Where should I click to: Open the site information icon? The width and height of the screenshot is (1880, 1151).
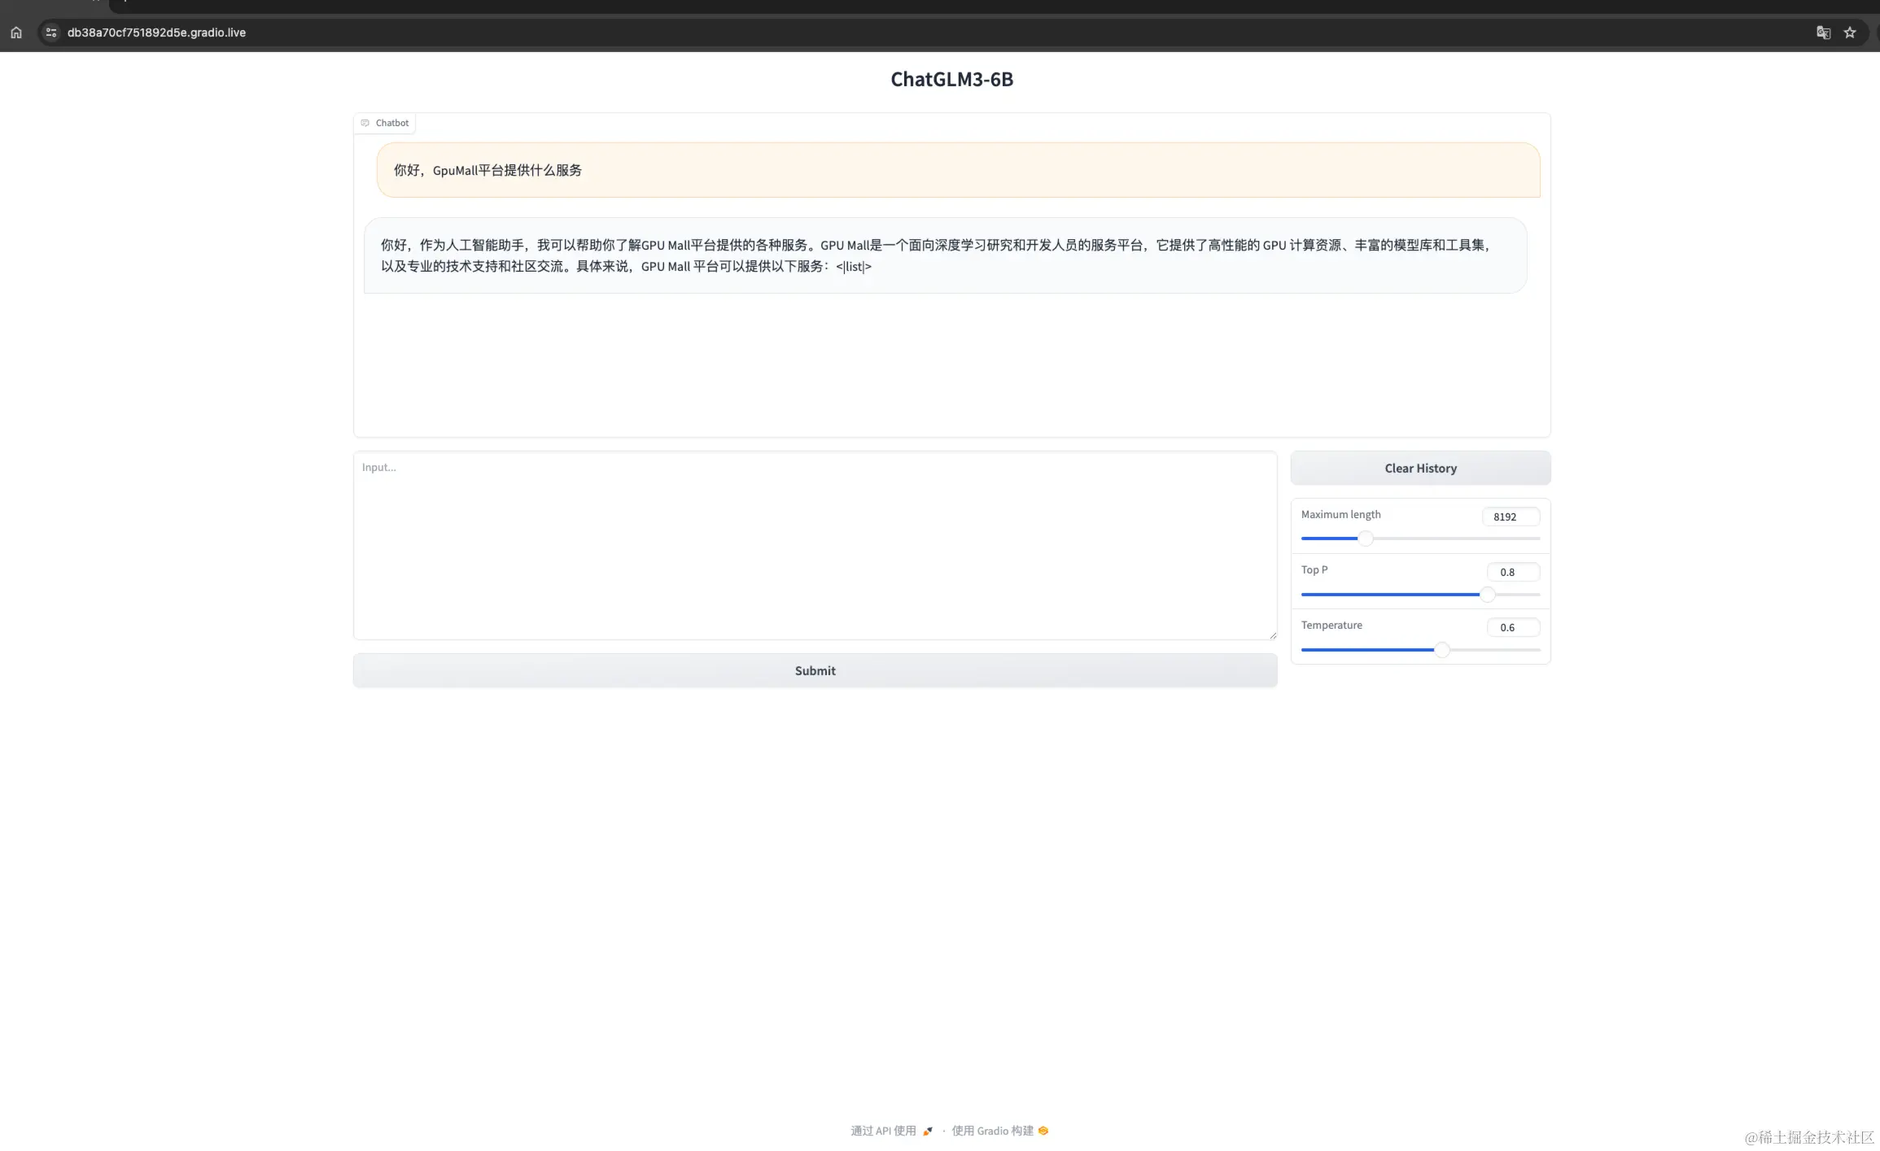click(x=51, y=33)
